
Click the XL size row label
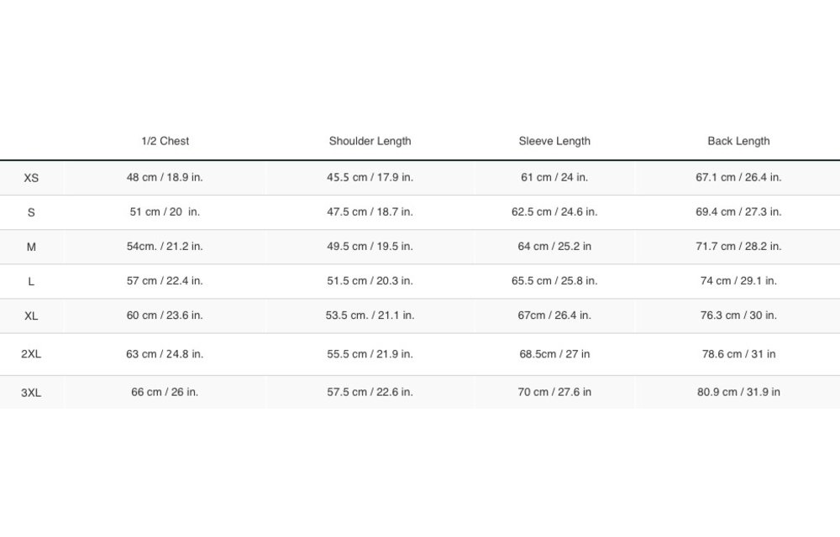coord(31,316)
